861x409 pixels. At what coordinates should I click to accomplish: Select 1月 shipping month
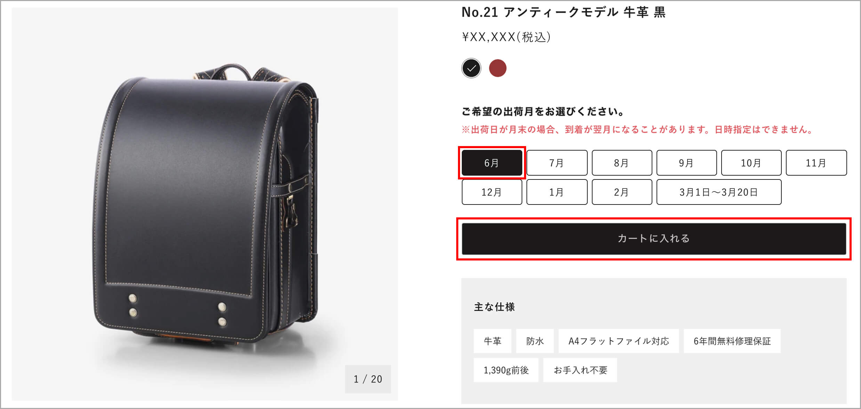(x=557, y=192)
